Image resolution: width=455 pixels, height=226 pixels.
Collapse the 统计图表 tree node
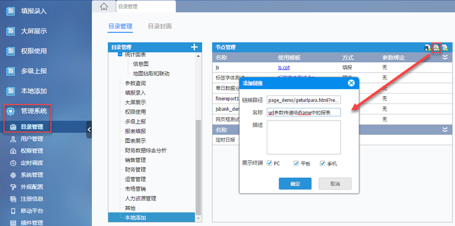[120, 54]
